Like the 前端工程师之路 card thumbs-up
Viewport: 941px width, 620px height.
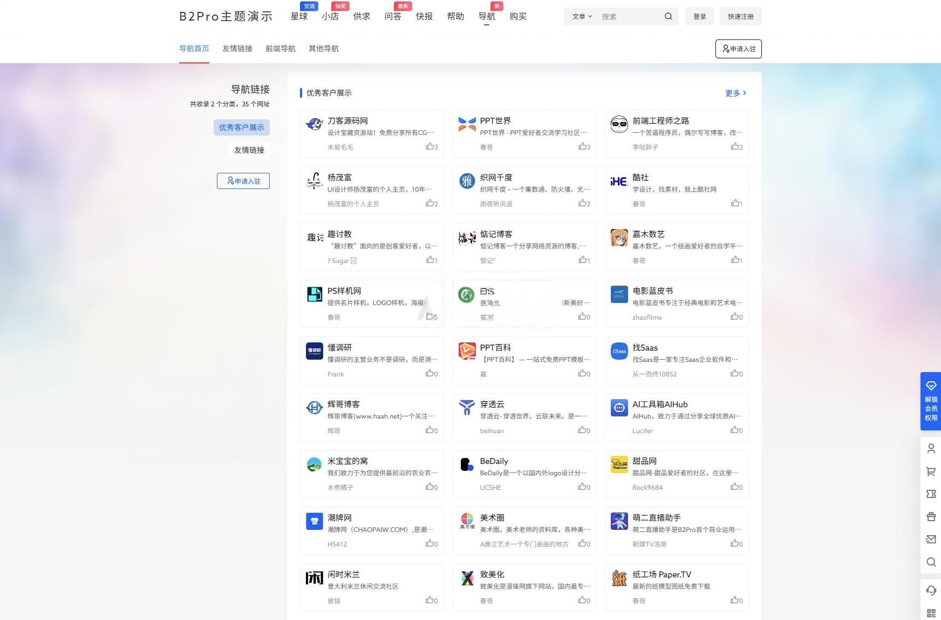pyautogui.click(x=737, y=147)
